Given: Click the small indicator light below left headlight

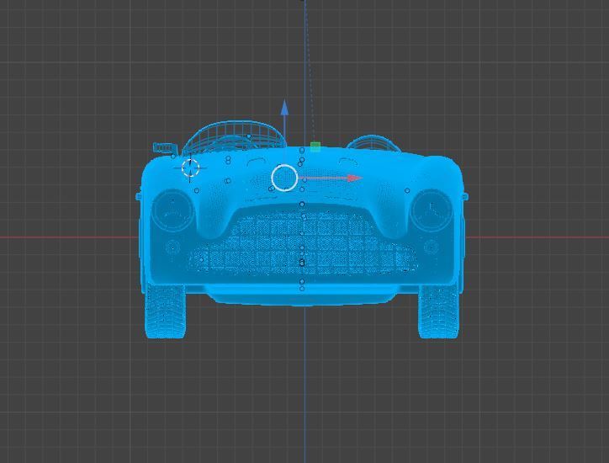Looking at the screenshot, I should click(172, 247).
